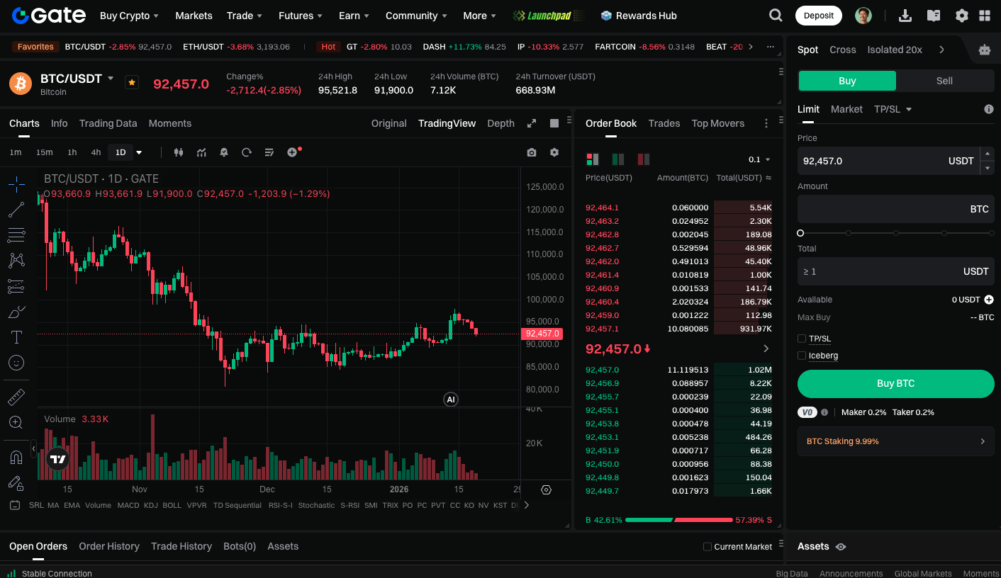Click the Buy BTC button
Screen dimensions: 1001x578
pyautogui.click(x=896, y=383)
